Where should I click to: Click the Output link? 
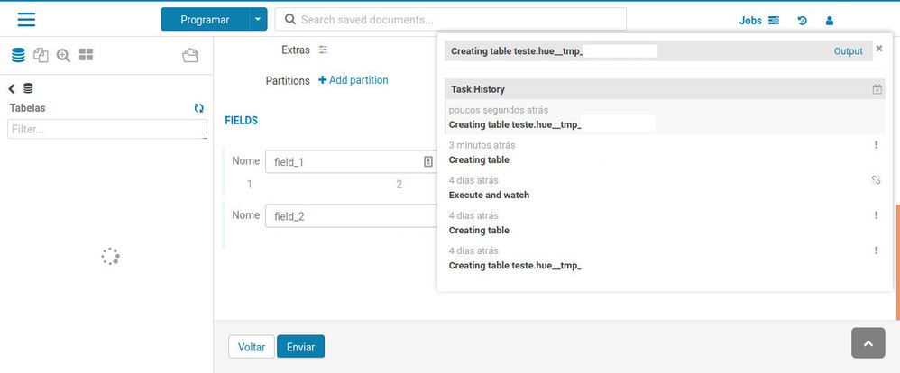click(849, 51)
